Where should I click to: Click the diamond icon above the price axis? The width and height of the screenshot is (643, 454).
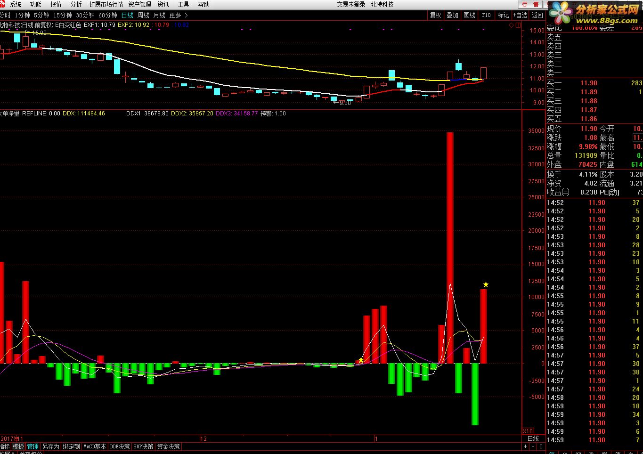[512, 25]
